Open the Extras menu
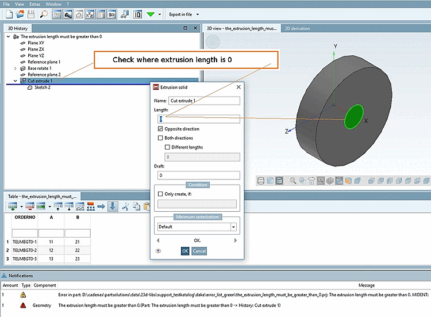 click(35, 4)
